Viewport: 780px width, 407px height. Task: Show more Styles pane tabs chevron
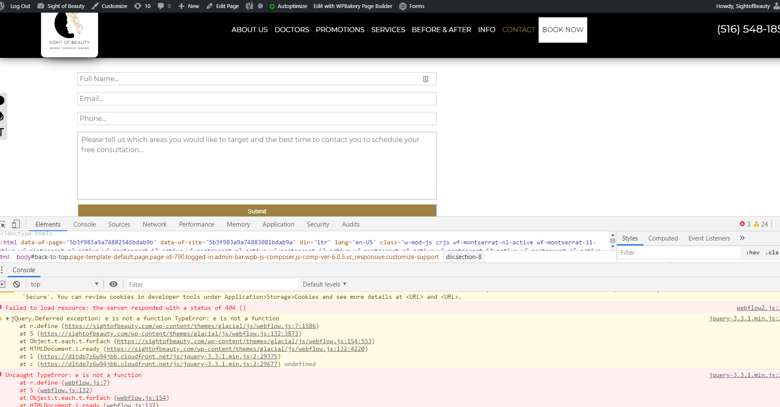[742, 238]
